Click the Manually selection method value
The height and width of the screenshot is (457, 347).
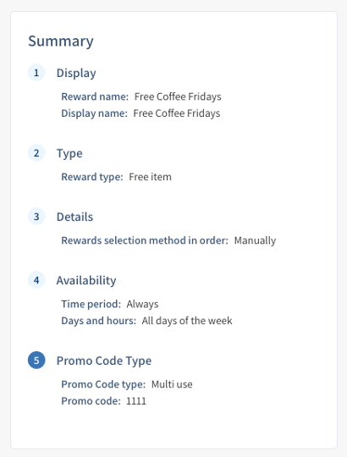pos(255,240)
